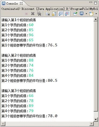Screen dimensions: 99x127
Task: Expand the Open Console dropdown arrow
Action: [x=96, y=14]
